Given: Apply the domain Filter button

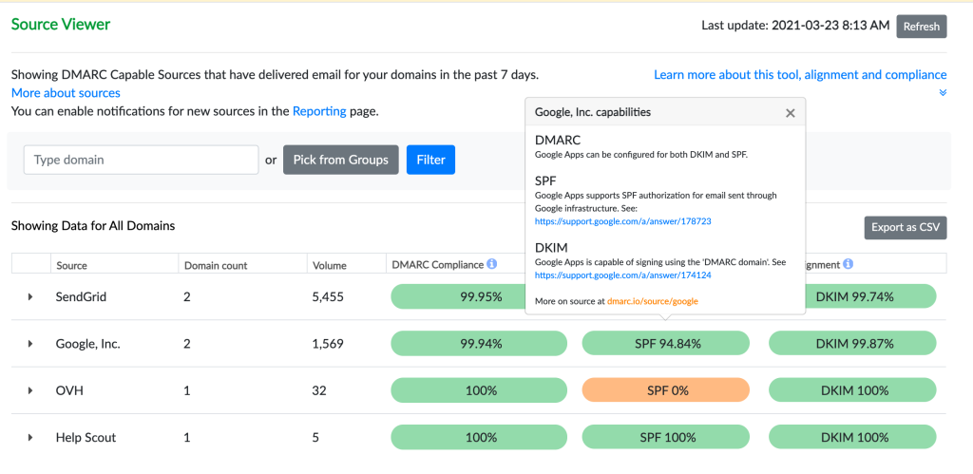Looking at the screenshot, I should [x=430, y=160].
